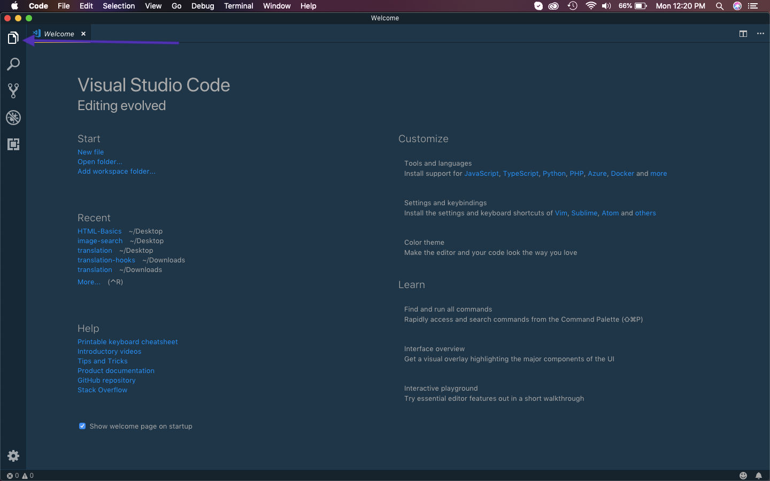
Task: Open the Code application menu
Action: (38, 6)
